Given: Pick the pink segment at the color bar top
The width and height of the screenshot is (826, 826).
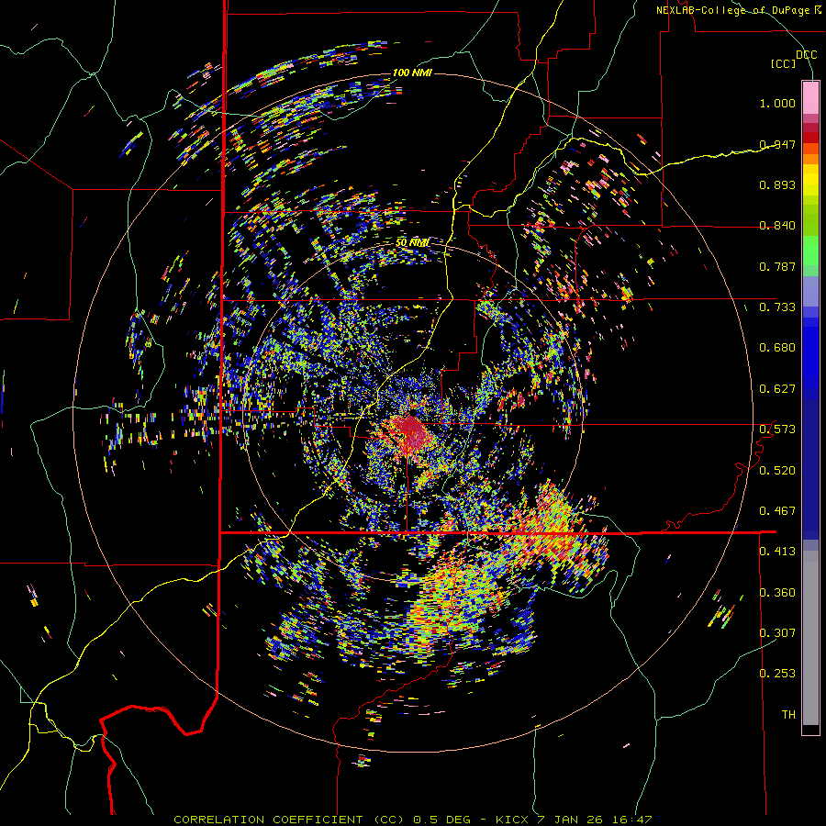Looking at the screenshot, I should coord(810,97).
